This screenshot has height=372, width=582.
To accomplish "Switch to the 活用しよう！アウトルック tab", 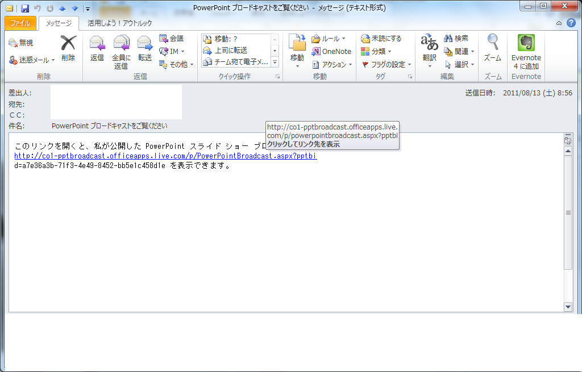I will click(x=119, y=23).
